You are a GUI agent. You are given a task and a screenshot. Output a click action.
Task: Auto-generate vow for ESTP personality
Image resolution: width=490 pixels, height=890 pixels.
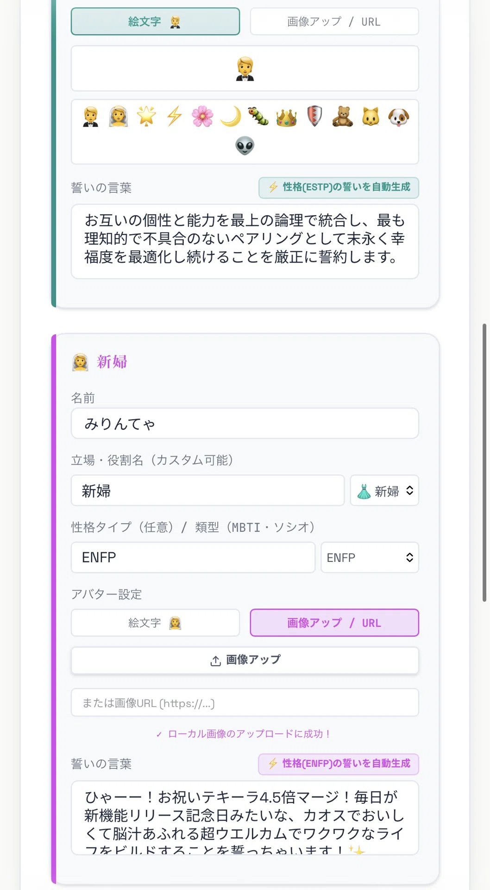click(339, 187)
